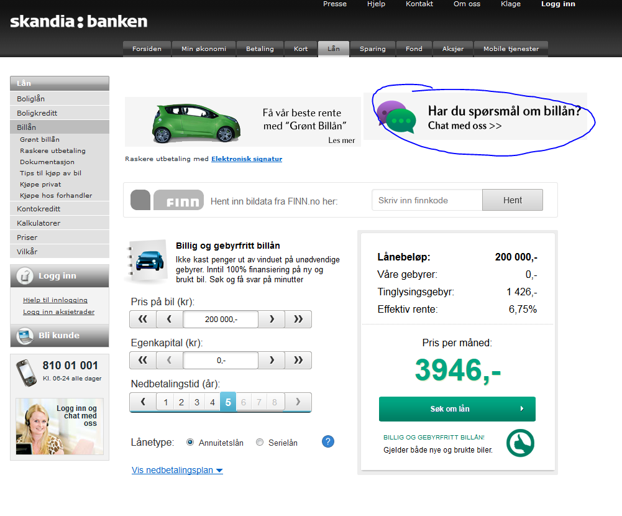Click Logg inn og chat med oss image
This screenshot has width=622, height=516.
tap(60, 426)
